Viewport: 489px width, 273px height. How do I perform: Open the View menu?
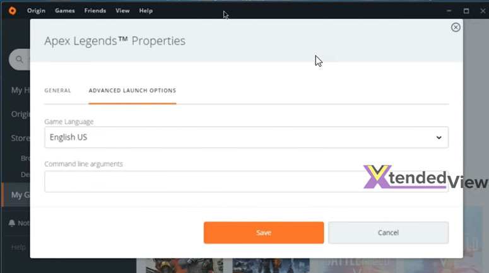pos(122,11)
